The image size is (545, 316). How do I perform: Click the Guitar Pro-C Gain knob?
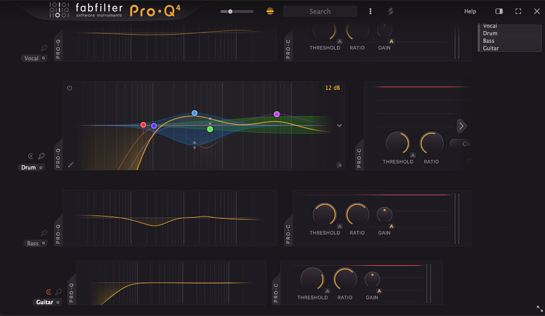[372, 279]
